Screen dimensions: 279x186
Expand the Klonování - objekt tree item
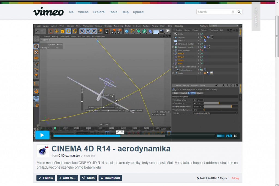[173, 47]
